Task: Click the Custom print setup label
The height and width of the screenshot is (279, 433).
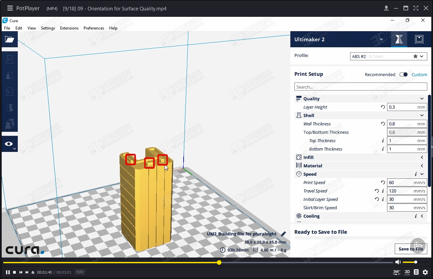Action: coord(419,74)
